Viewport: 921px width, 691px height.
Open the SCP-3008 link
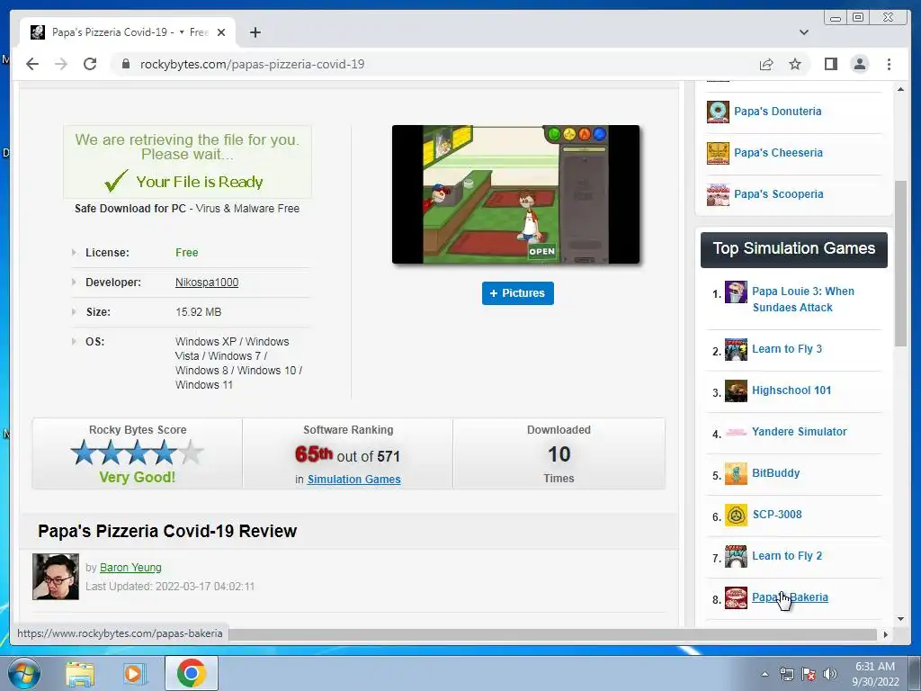click(x=777, y=515)
